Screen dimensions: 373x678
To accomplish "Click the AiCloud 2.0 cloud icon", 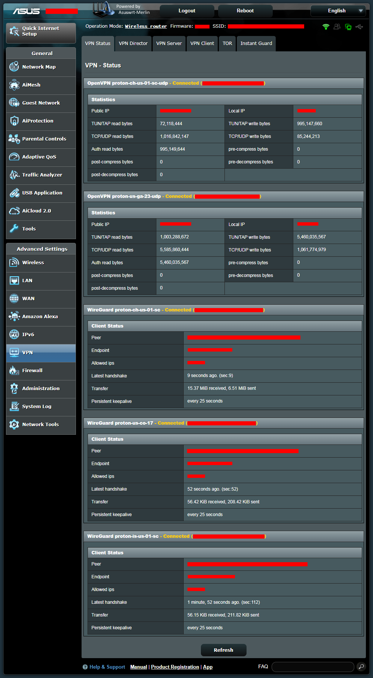I will 14,211.
